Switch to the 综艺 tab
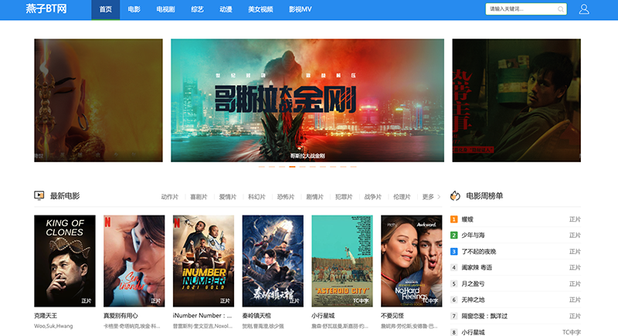Image resolution: width=618 pixels, height=336 pixels. click(198, 9)
